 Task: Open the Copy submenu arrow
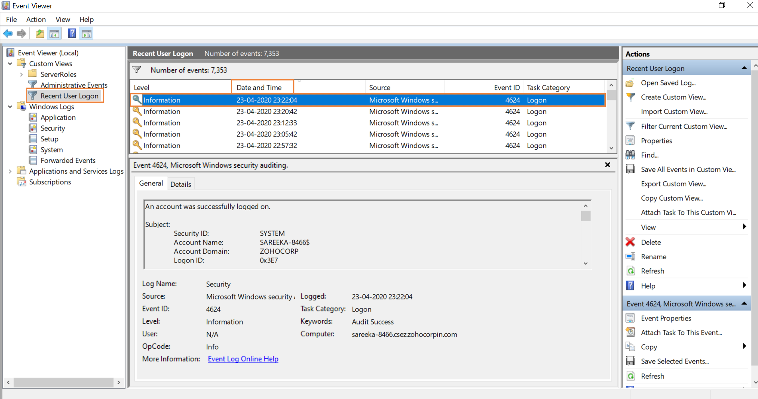[x=744, y=346]
